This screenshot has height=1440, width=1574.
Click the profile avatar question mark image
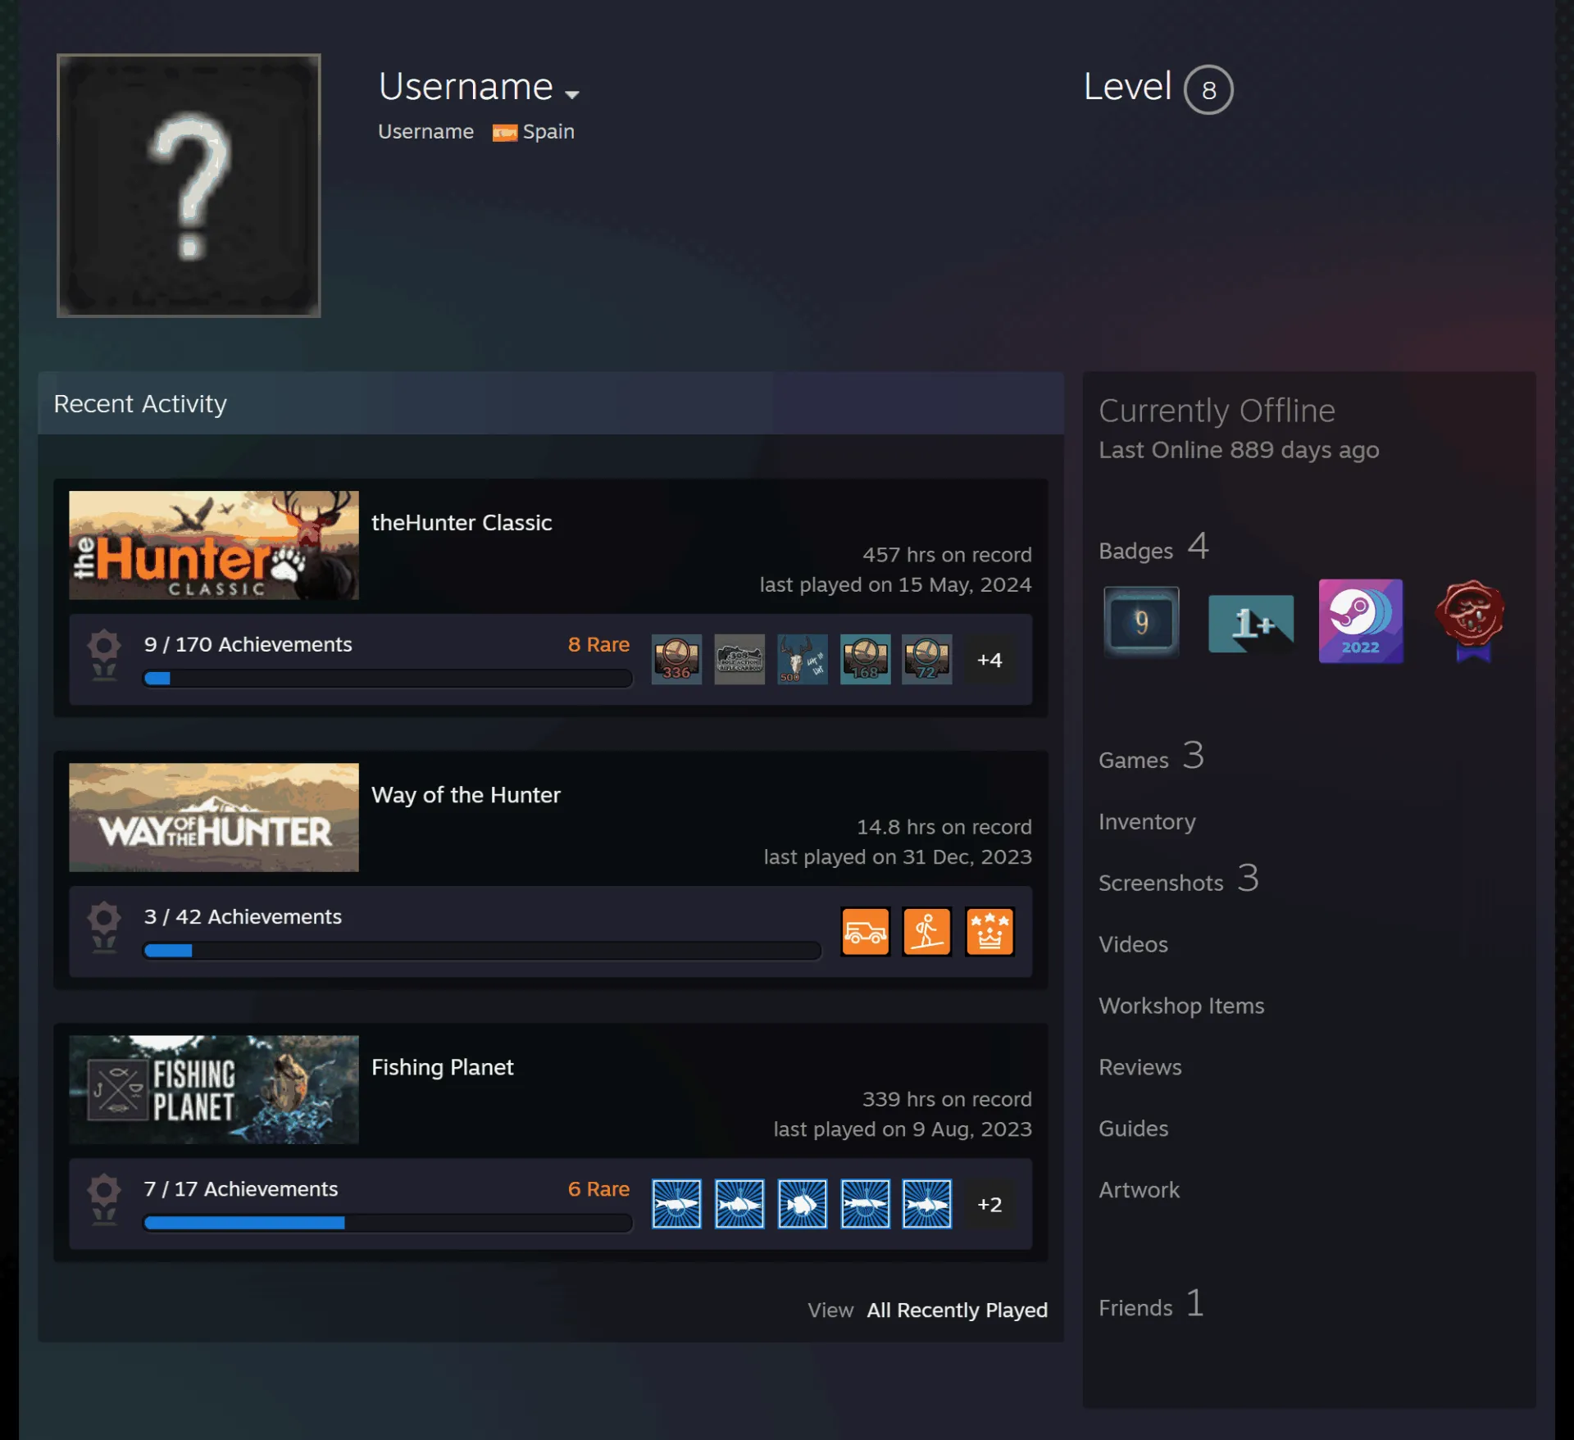[x=189, y=185]
